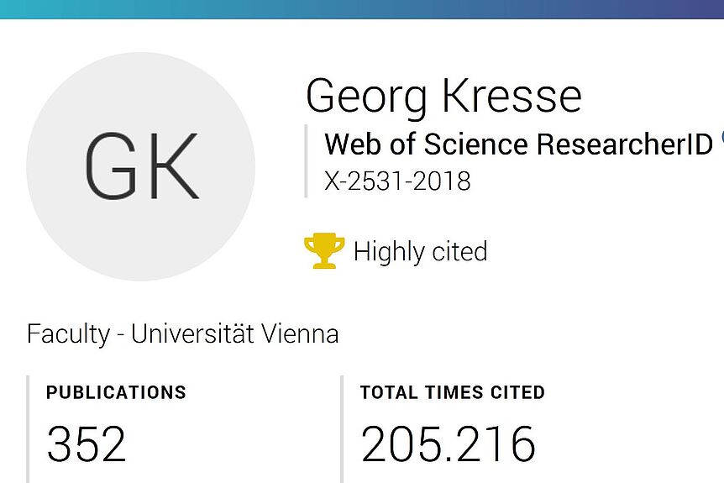The width and height of the screenshot is (724, 483).
Task: Click the word Kresse in profile name
Action: coord(512,96)
